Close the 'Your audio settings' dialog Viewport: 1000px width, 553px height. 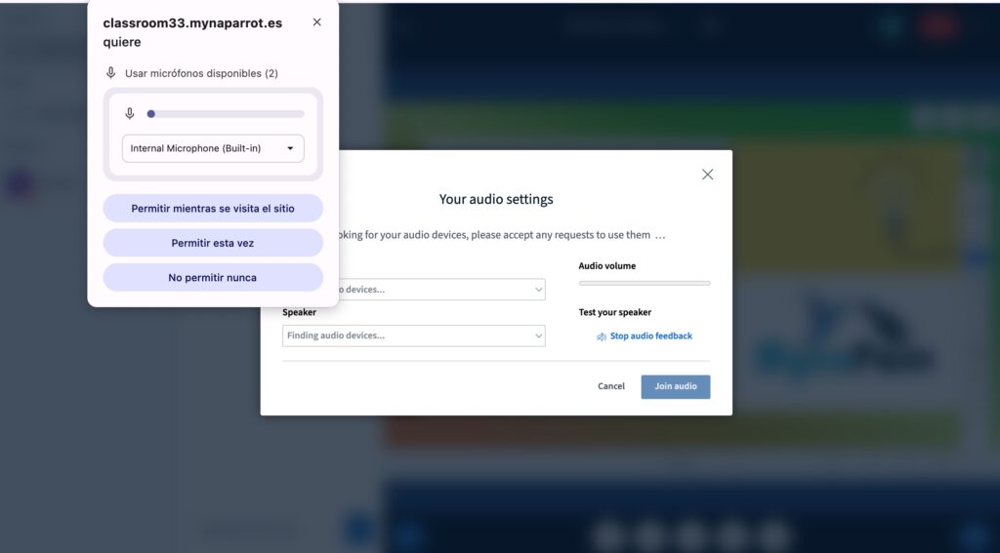coord(707,175)
